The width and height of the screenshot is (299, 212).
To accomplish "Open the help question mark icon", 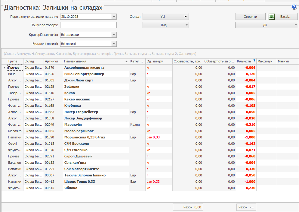I will pos(294,7).
